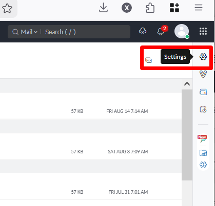Open browser downloads panel
Screen dimensions: 215x206
103,8
